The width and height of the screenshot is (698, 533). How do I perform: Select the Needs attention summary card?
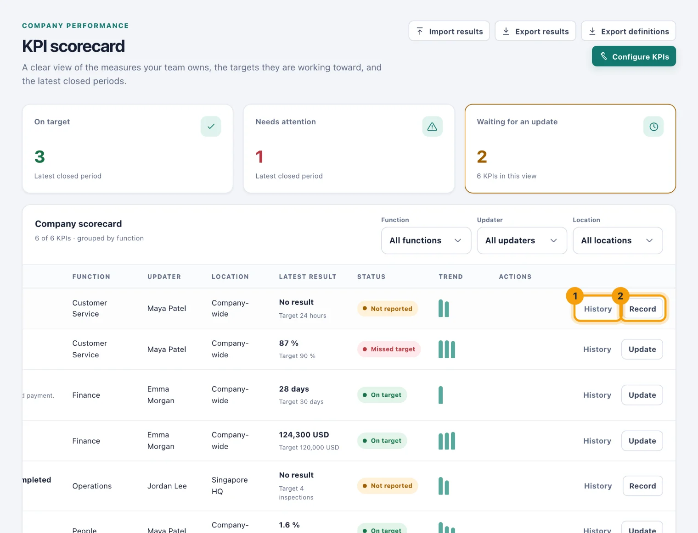click(x=349, y=149)
